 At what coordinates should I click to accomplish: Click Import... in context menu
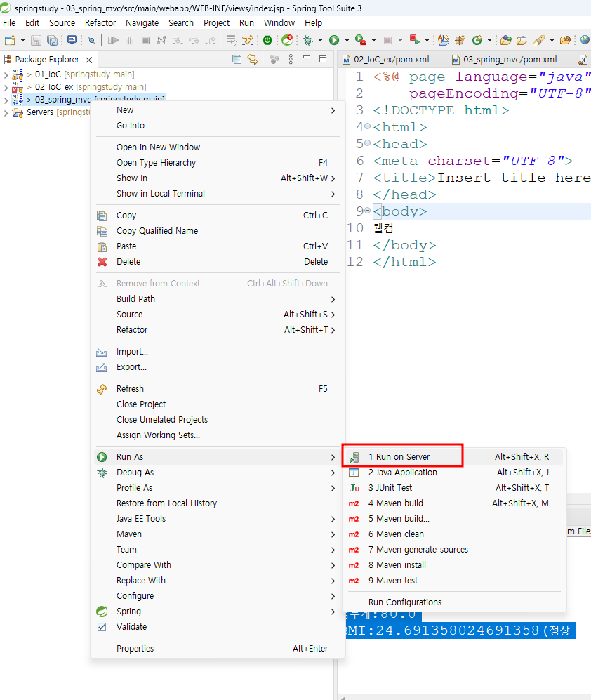point(218,352)
